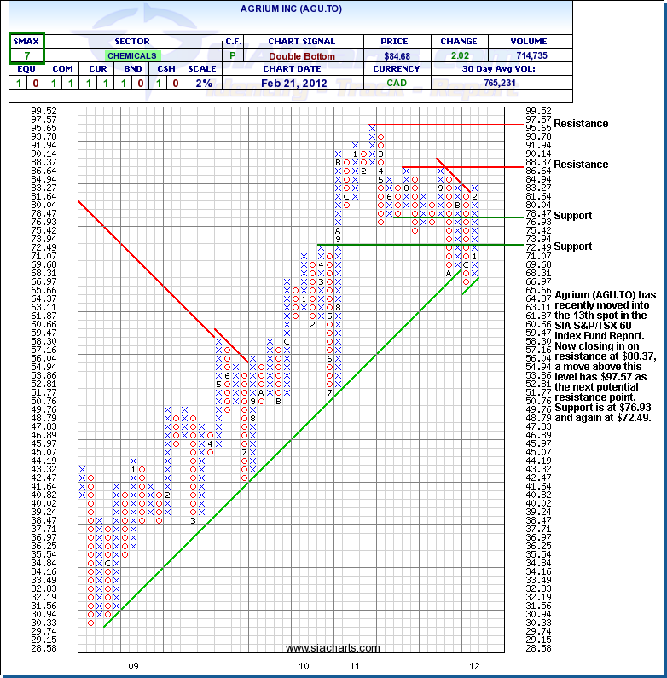Click the 09 year marker on x-axis
The image size is (667, 678).
[133, 666]
